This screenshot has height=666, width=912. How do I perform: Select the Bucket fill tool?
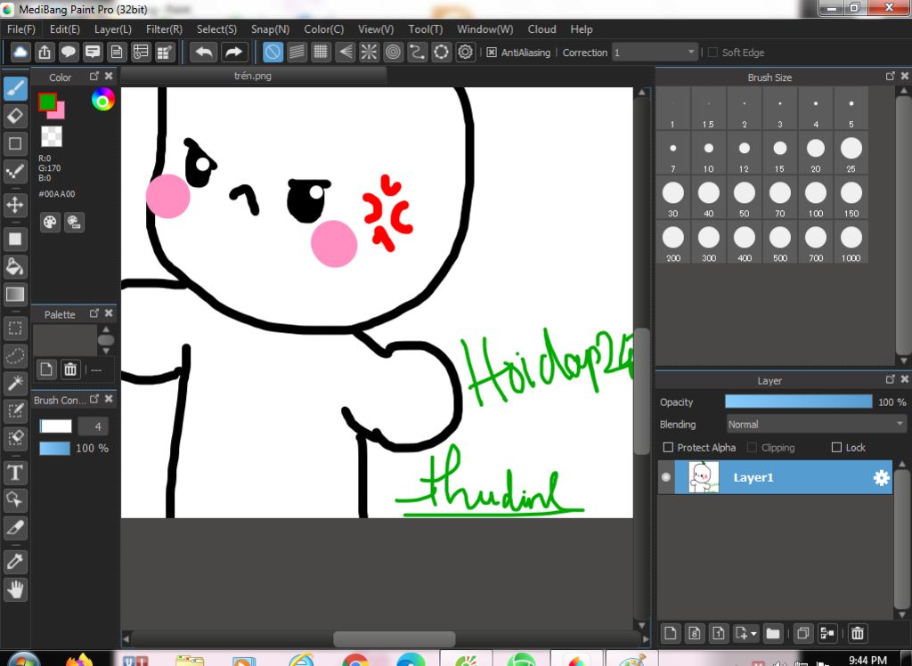pos(16,266)
